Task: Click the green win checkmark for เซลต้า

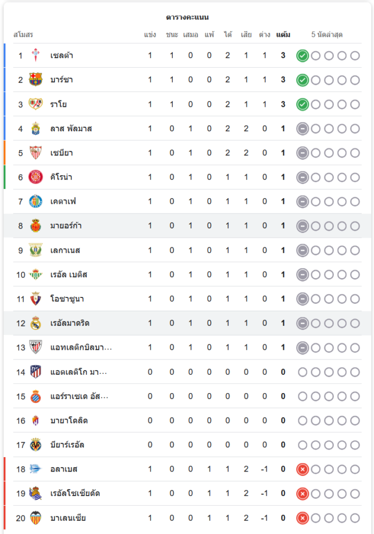Action: tap(303, 56)
